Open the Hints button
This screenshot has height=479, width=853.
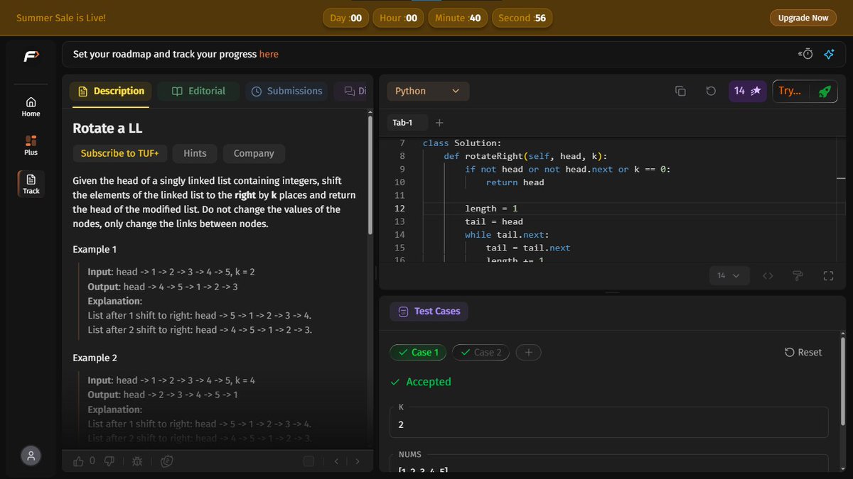pos(195,153)
